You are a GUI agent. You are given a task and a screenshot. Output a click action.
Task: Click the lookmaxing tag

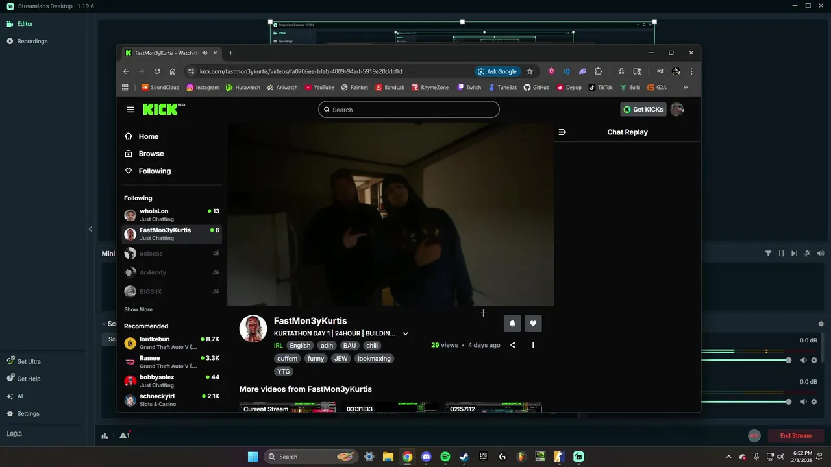tap(374, 359)
